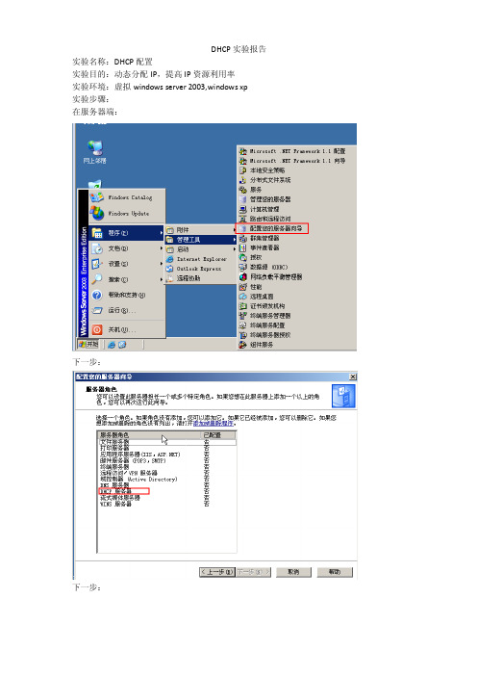
Task: Select 终端服务器 row in the role list
Action: pos(167,466)
